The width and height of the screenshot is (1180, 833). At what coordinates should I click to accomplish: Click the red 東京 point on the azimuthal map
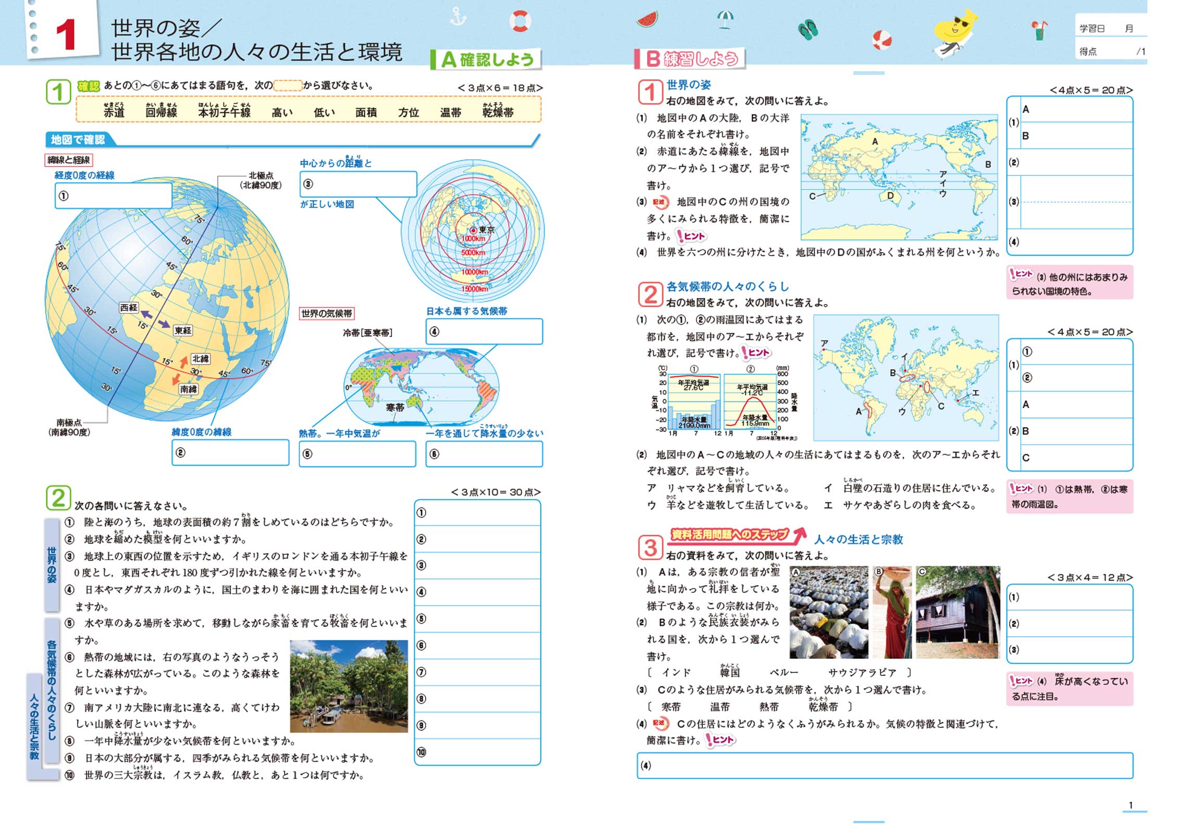click(474, 230)
